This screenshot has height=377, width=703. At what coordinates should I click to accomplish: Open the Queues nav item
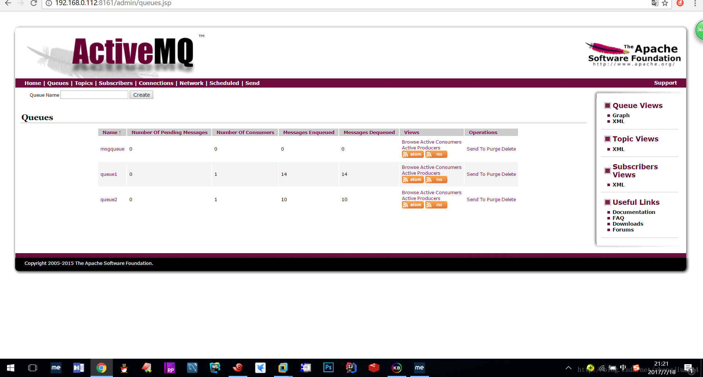(x=58, y=83)
